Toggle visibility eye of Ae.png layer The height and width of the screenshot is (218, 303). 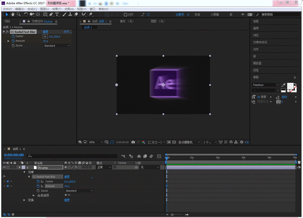[5, 167]
